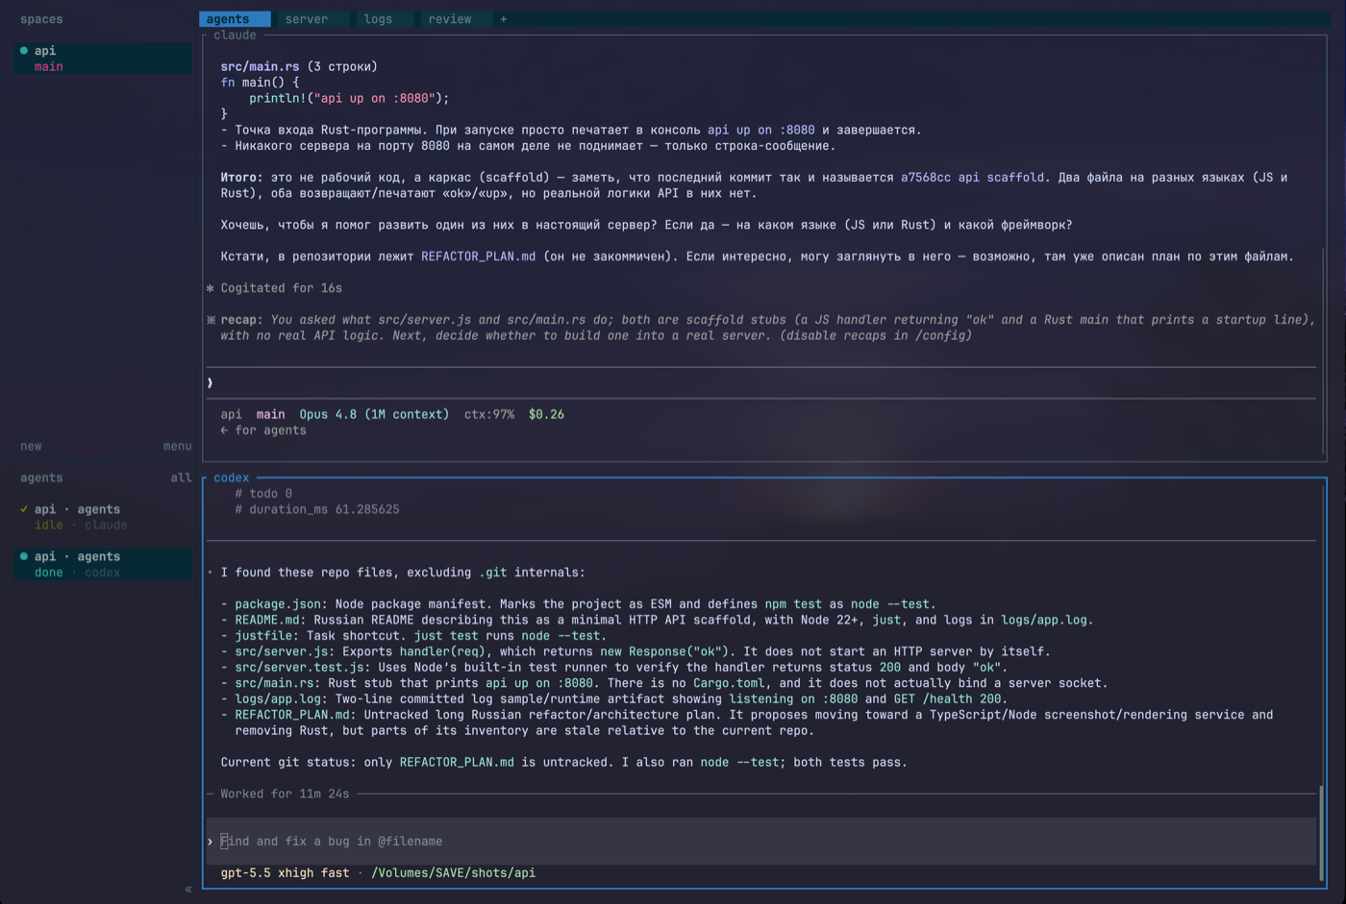Select the api space in sidebar
This screenshot has width=1346, height=904.
tap(102, 51)
